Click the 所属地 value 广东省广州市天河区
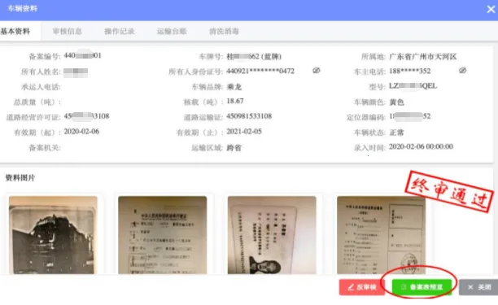The height and width of the screenshot is (305, 498). click(423, 56)
